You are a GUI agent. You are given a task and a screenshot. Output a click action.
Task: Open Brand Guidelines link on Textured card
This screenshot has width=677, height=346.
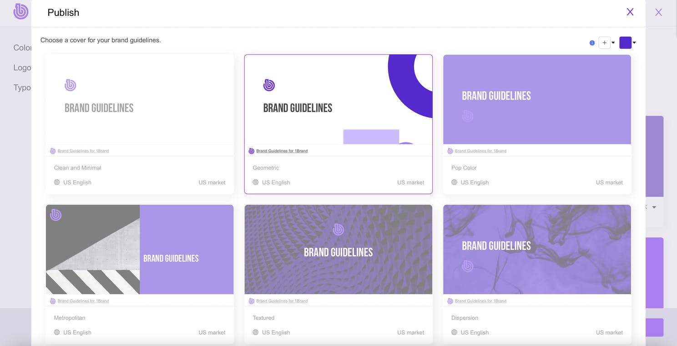point(282,301)
